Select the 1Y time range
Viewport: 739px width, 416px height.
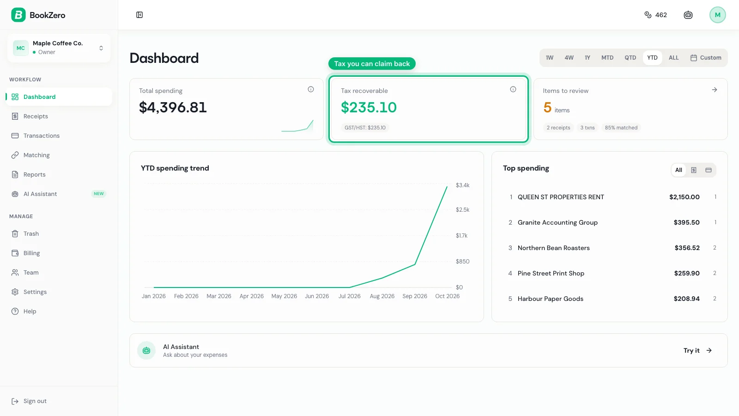click(588, 58)
